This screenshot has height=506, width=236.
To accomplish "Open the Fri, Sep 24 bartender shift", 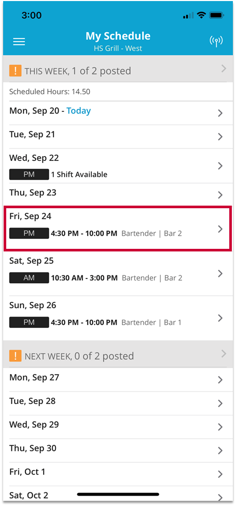I will coord(118,229).
